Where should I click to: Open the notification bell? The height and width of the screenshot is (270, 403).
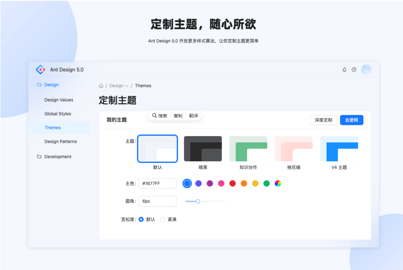point(344,69)
